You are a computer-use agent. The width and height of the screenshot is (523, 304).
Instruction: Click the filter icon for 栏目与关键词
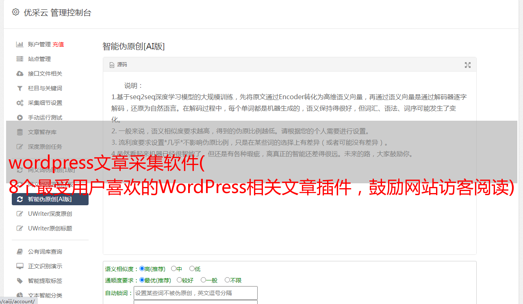(x=20, y=88)
